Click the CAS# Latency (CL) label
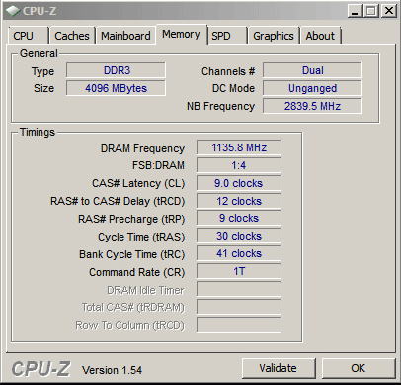 coord(138,183)
